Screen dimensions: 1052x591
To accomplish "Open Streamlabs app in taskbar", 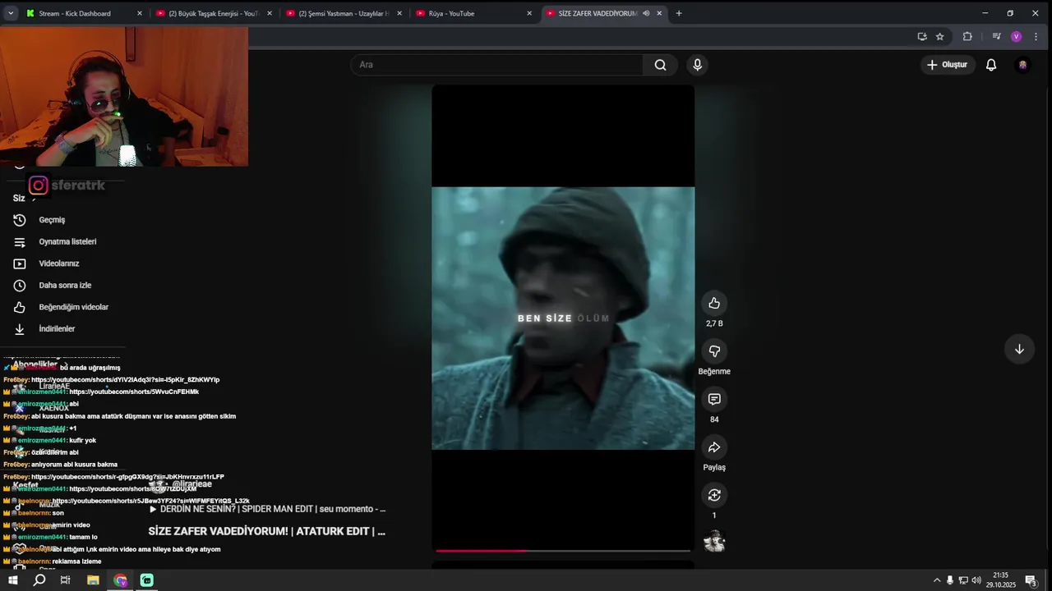I will (x=147, y=580).
